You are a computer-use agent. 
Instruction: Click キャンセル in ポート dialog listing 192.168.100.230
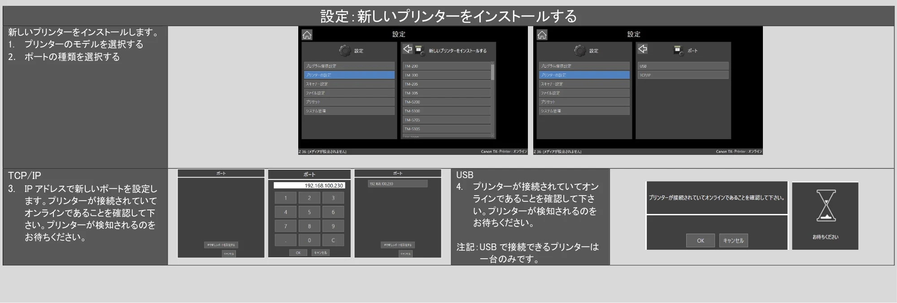(x=405, y=254)
